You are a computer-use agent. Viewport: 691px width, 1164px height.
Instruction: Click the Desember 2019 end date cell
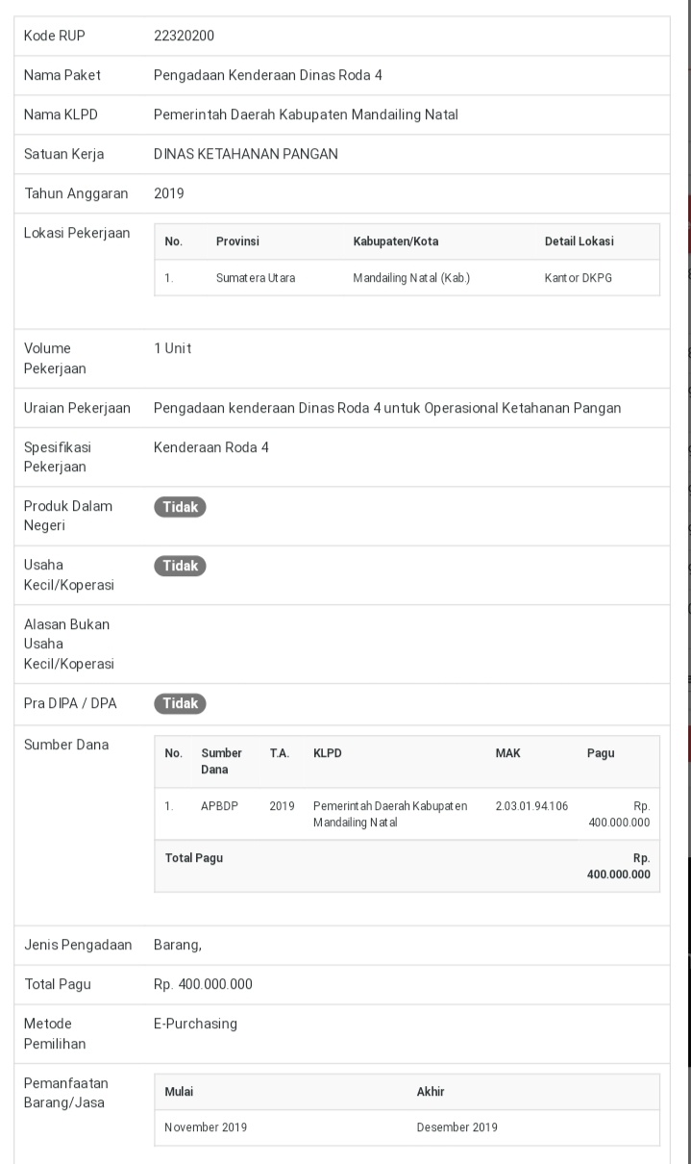pos(457,1127)
